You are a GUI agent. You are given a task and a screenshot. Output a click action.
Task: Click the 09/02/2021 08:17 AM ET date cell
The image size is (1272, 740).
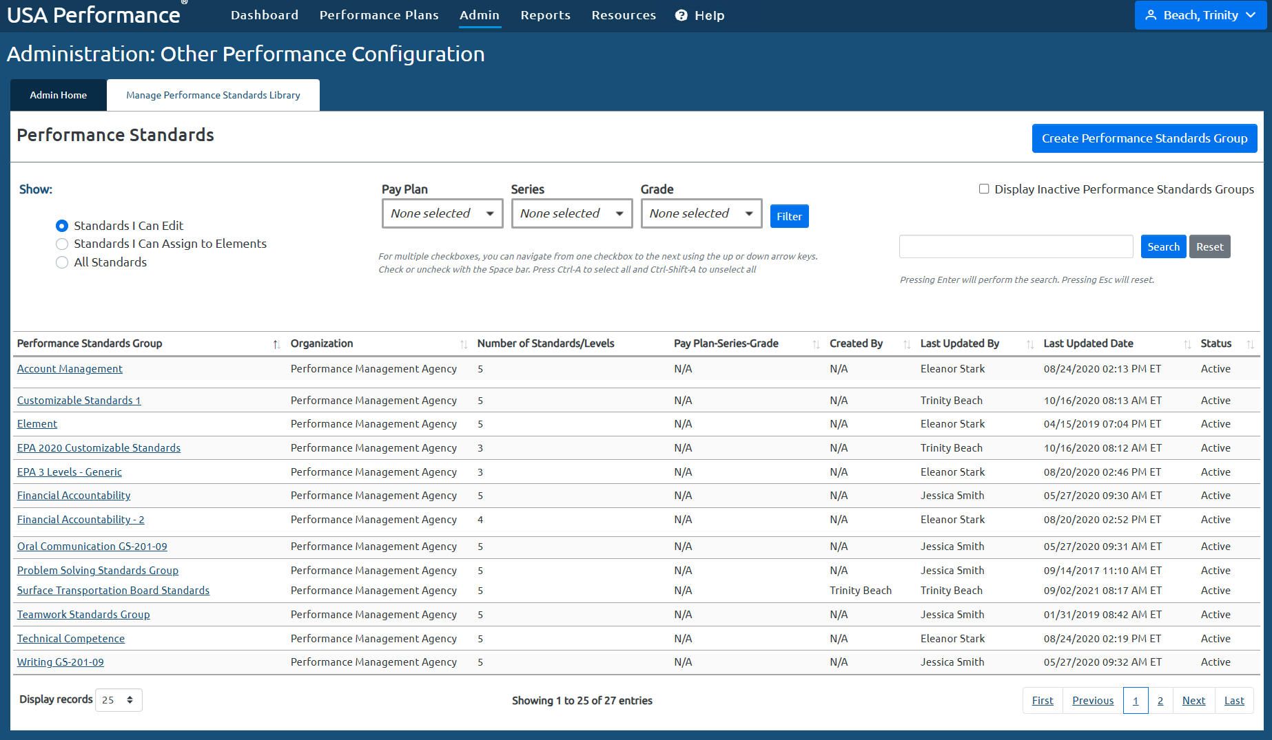pyautogui.click(x=1102, y=591)
